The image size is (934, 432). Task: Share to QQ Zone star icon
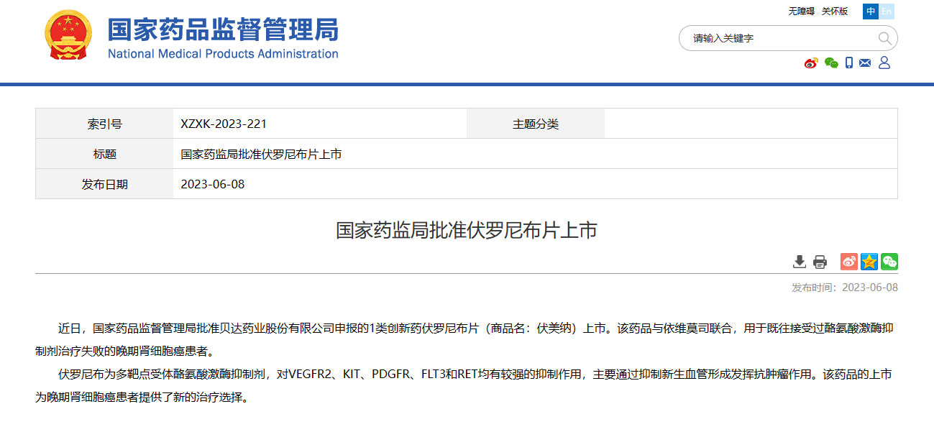point(869,262)
